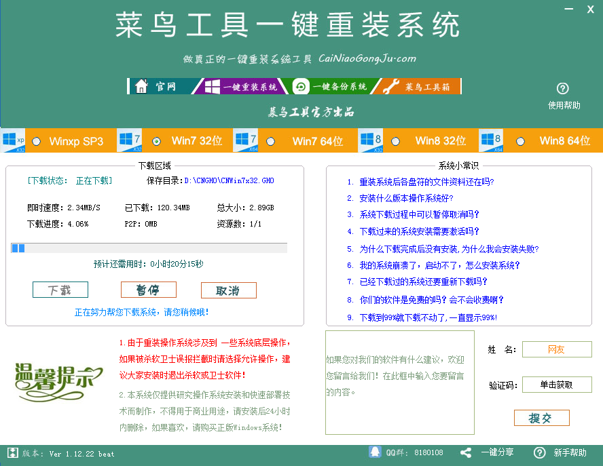This screenshot has width=603, height=466.
Task: Click the save path D:\CNGHO\CNWin7x32.GHO
Action: tap(230, 180)
